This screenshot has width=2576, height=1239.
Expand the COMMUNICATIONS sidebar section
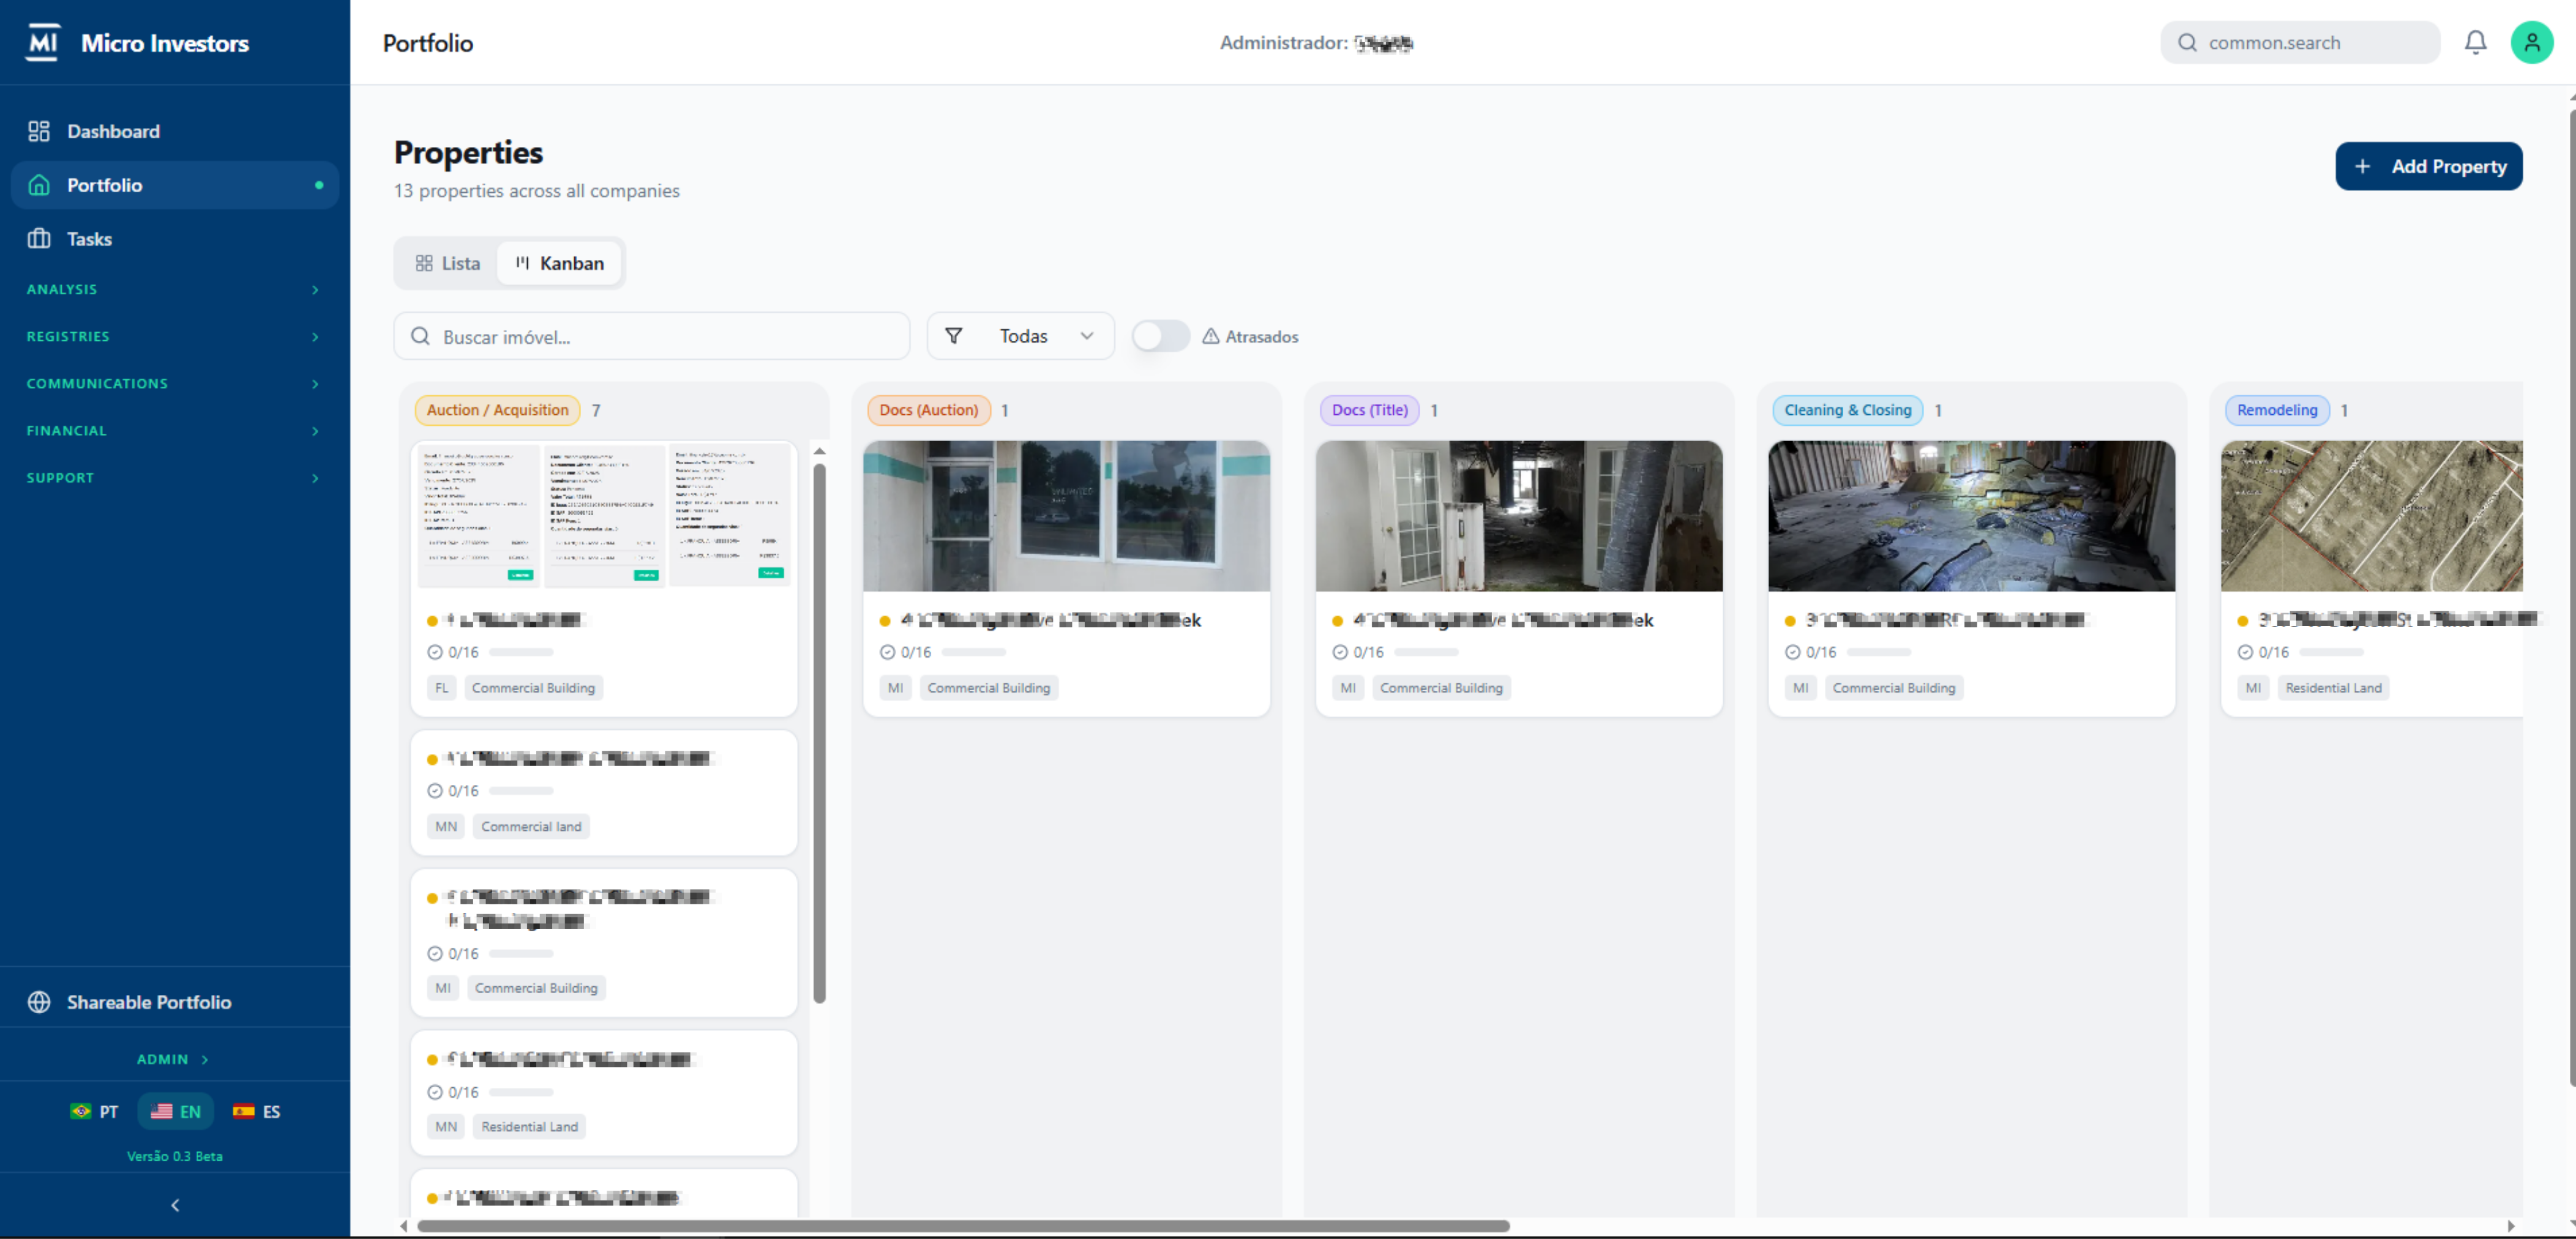175,382
